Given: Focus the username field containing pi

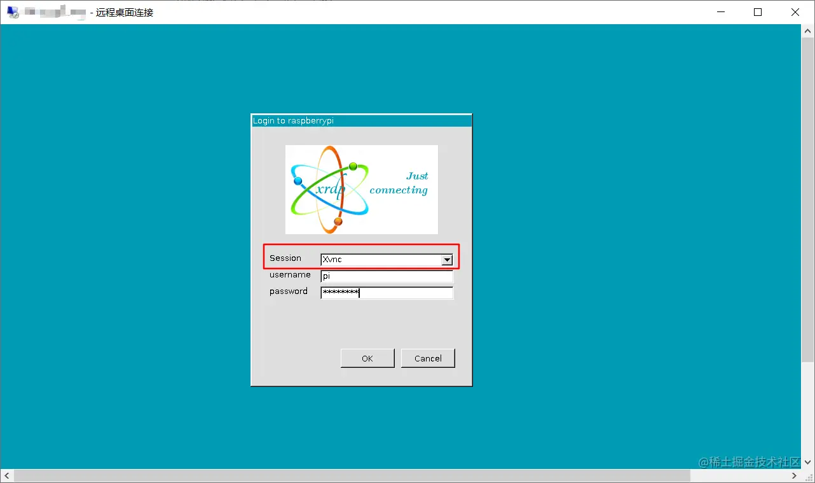Looking at the screenshot, I should [387, 276].
